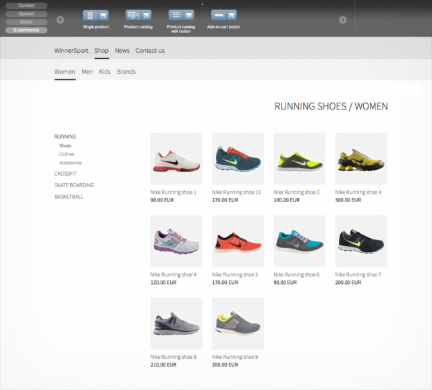432x390 pixels.
Task: Click the 210.00 EUR price
Action: (163, 365)
